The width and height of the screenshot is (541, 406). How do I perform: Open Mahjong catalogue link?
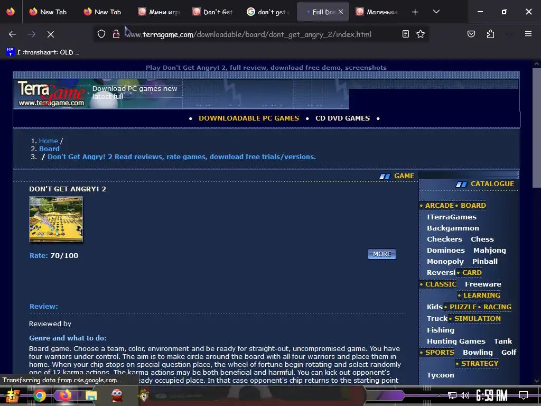[x=490, y=250]
